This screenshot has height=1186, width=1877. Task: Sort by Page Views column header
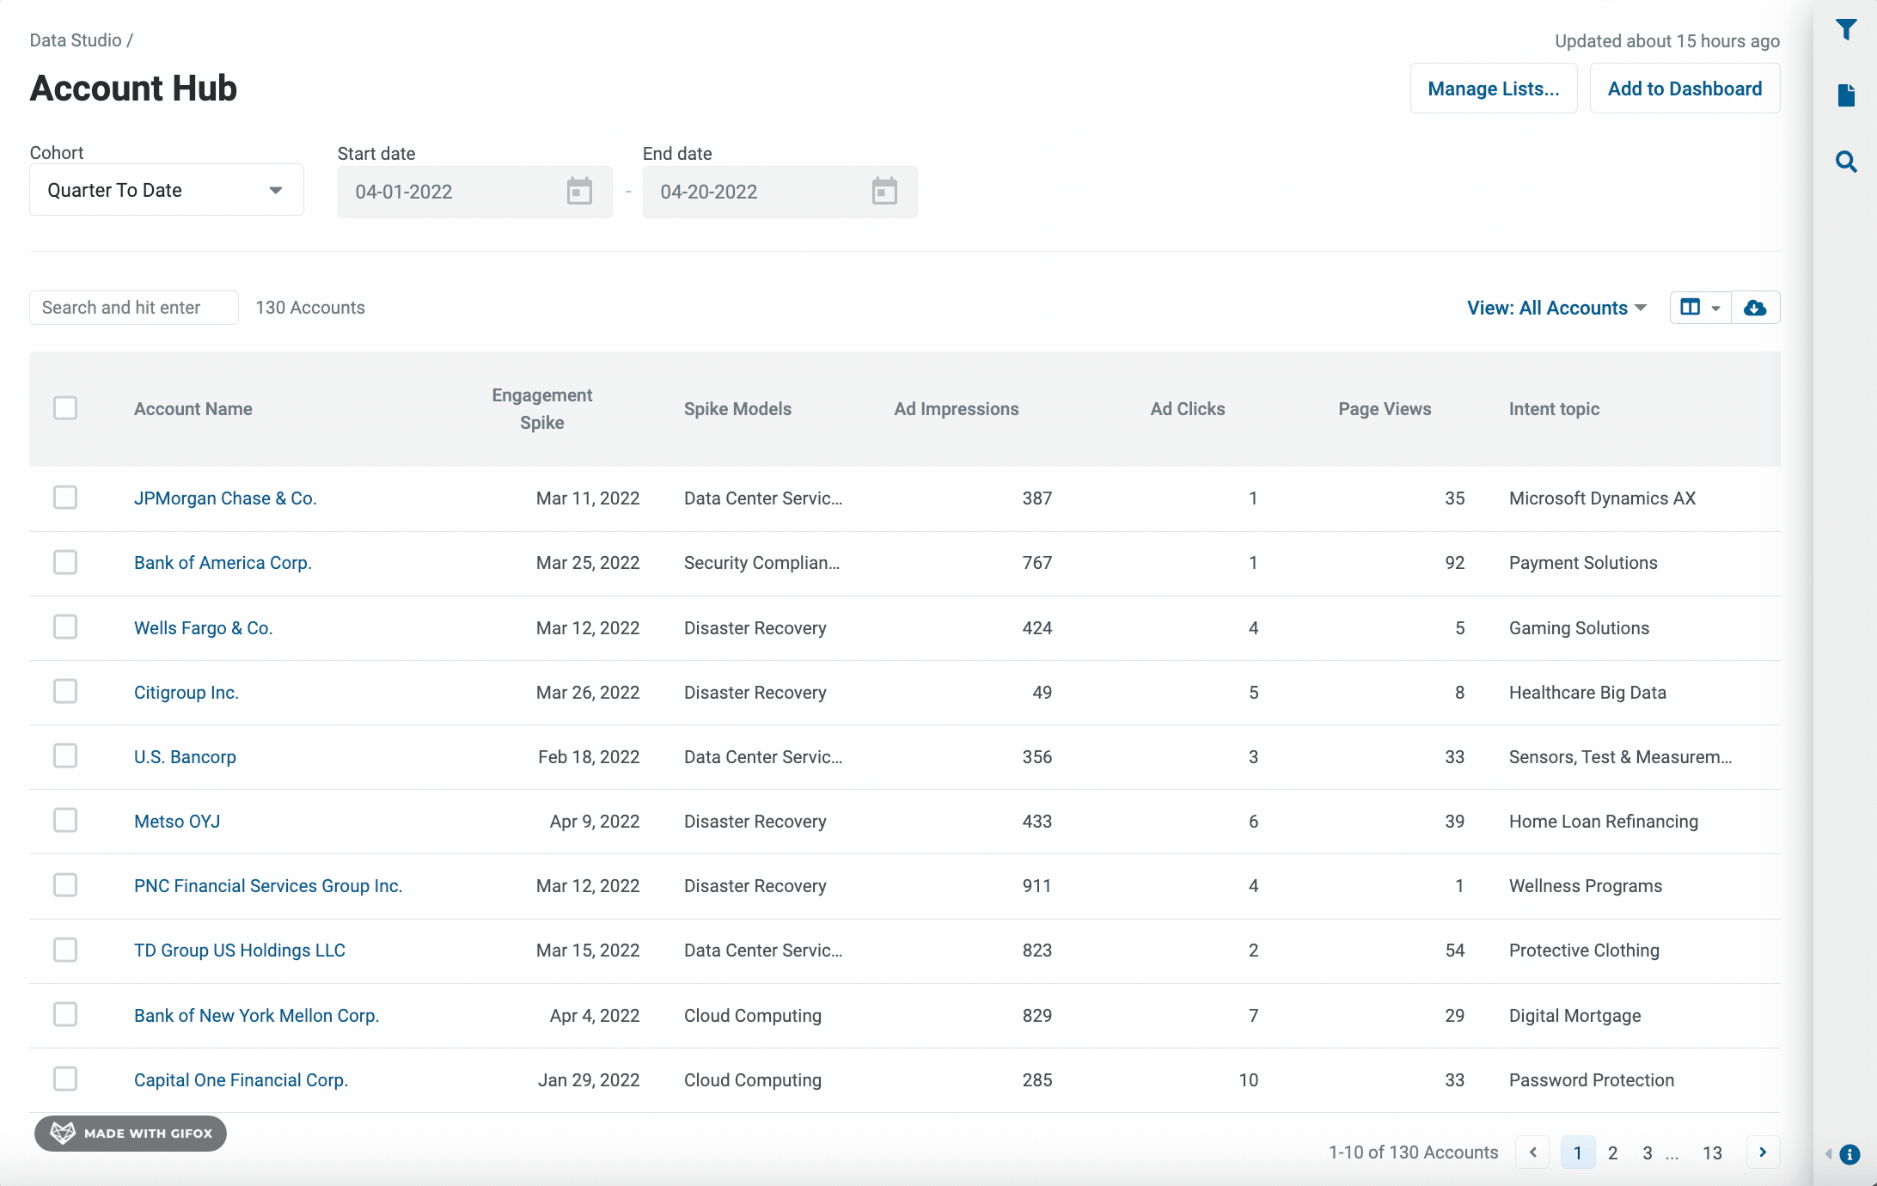point(1385,409)
